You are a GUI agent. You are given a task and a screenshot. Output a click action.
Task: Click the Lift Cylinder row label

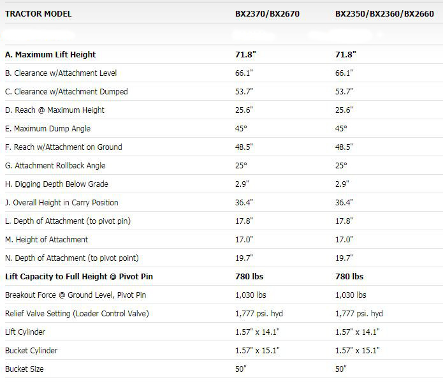(x=25, y=332)
